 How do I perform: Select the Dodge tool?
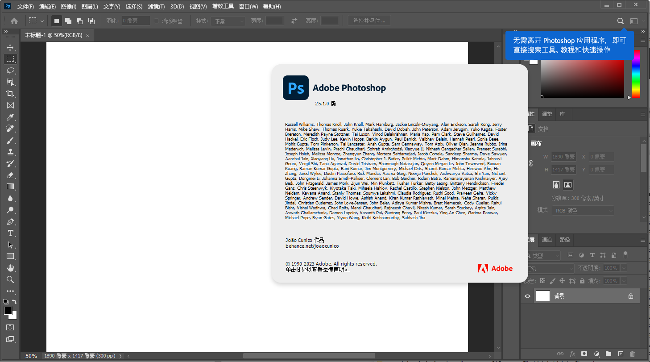click(x=10, y=210)
